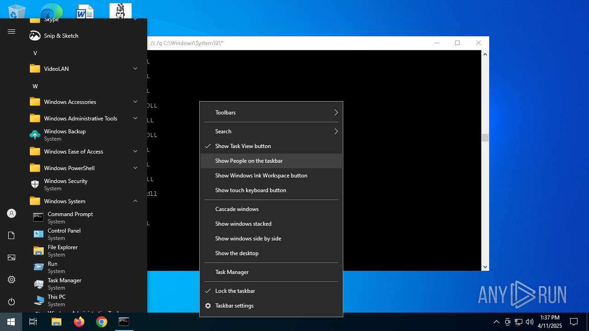589x331 pixels.
Task: Expand Windows PowerShell chevron
Action: 135,168
